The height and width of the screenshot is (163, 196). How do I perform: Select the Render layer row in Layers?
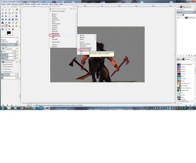186,18
